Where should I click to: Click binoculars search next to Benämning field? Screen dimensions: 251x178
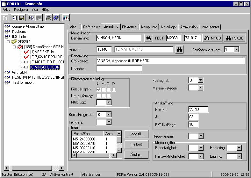148,38
